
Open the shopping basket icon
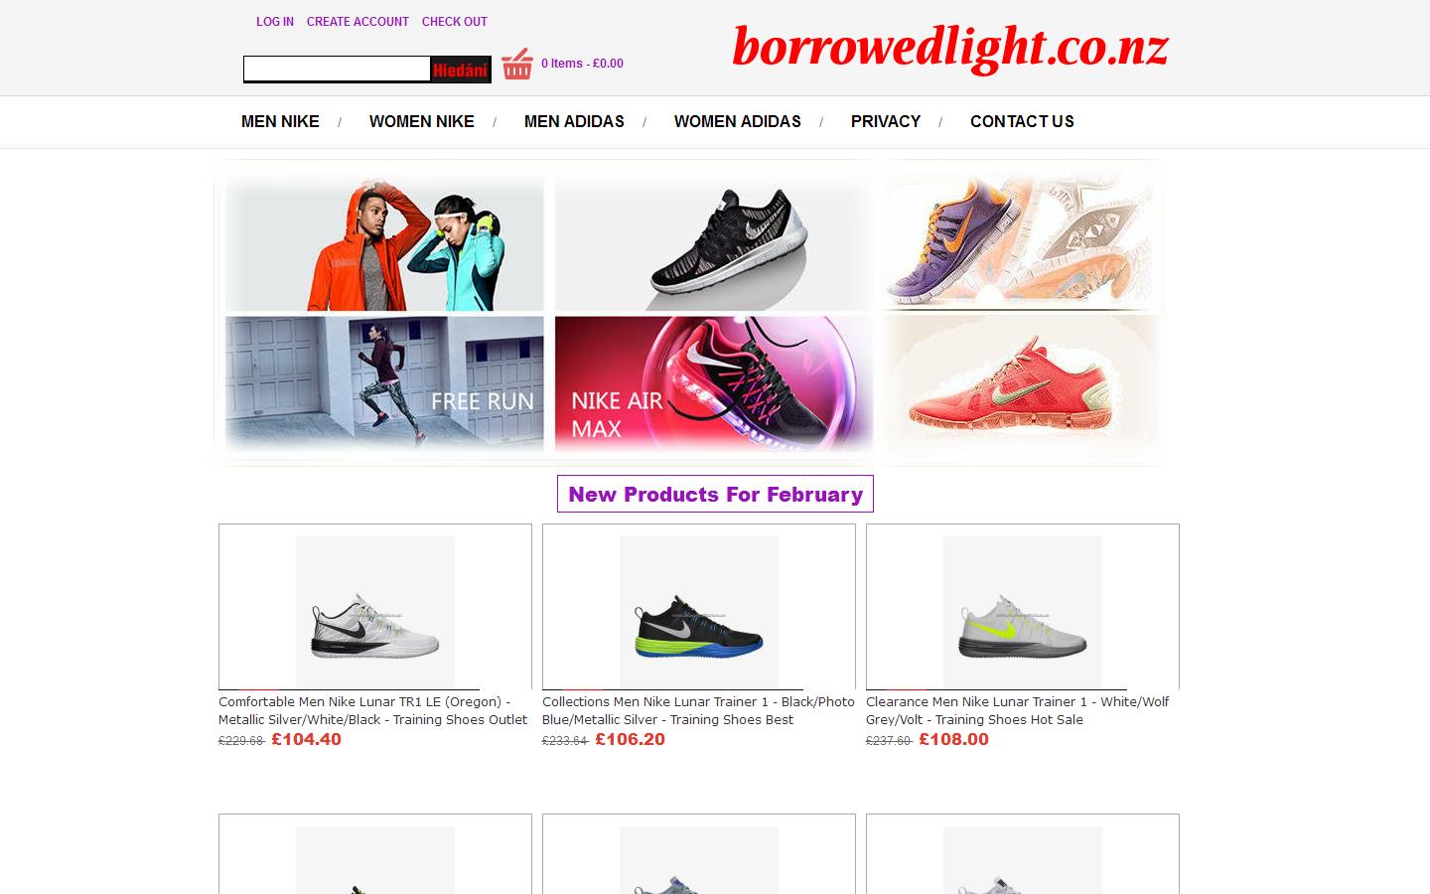coord(517,64)
